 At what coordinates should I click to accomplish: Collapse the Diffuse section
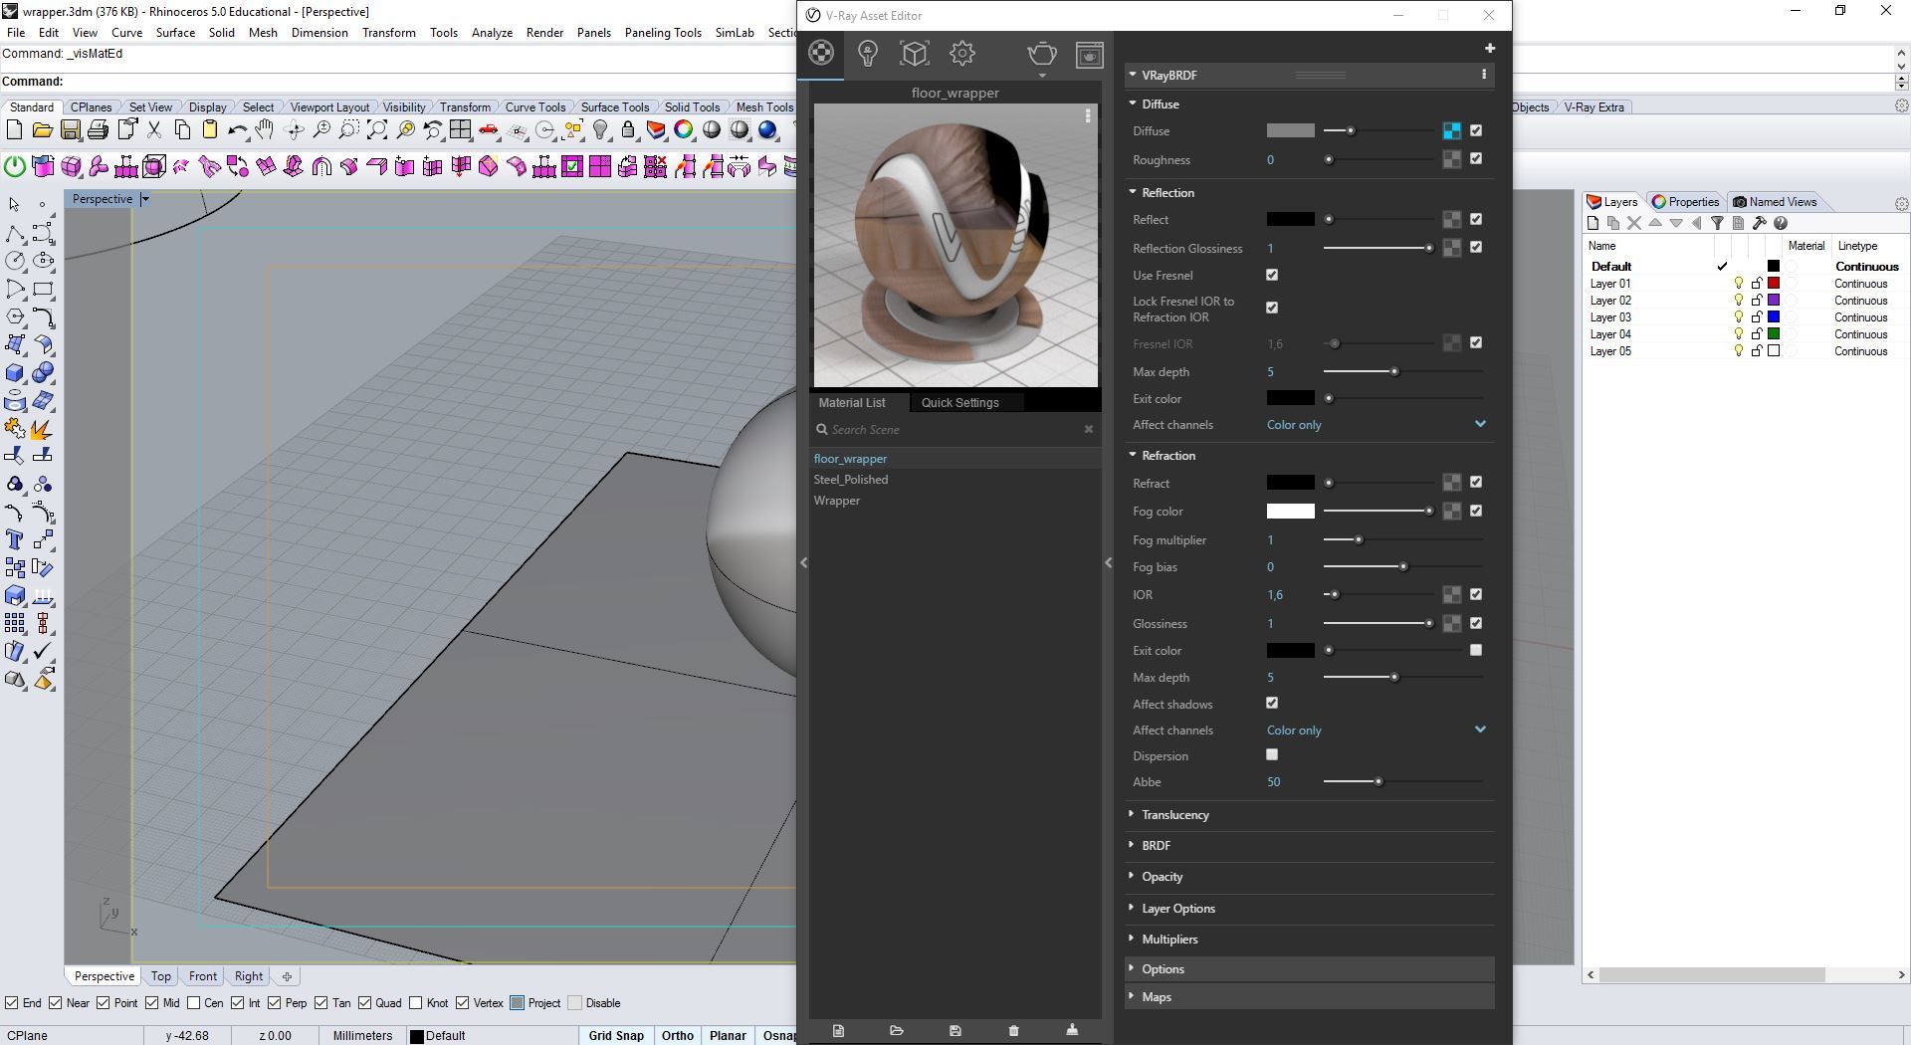(1133, 104)
